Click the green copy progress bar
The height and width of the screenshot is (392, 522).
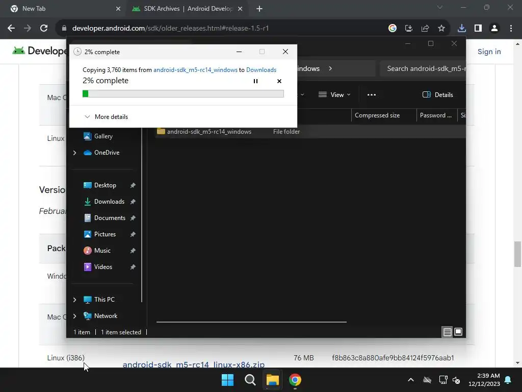point(183,94)
